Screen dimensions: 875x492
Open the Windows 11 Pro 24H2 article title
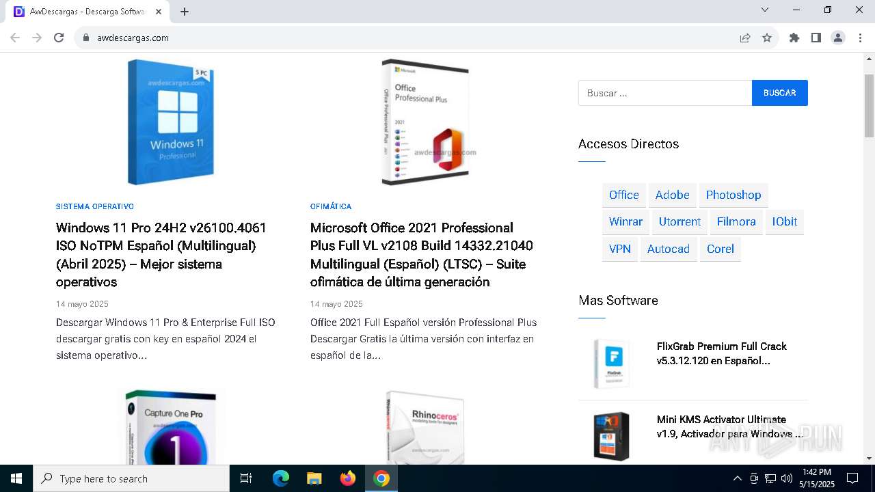tap(161, 255)
